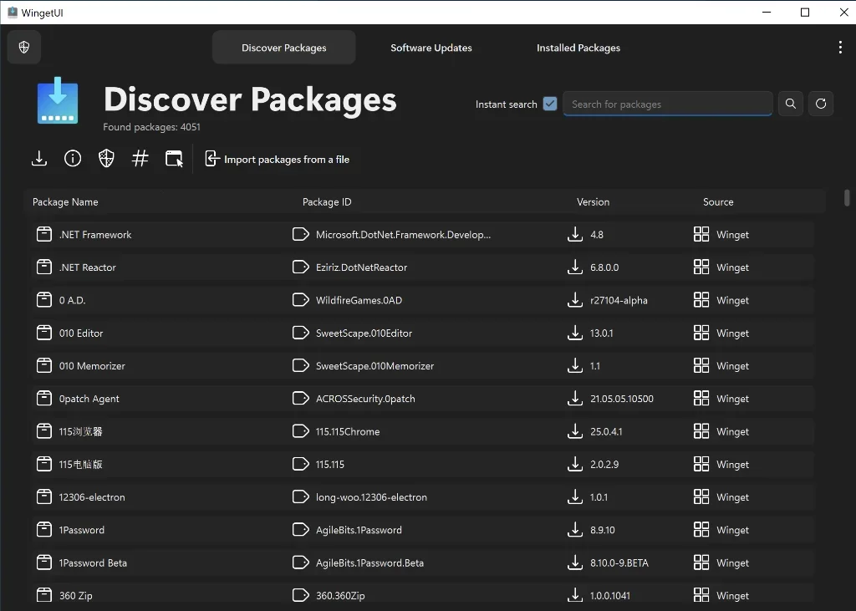The height and width of the screenshot is (611, 856).
Task: Click Found packages: 4051 label
Action: (151, 127)
